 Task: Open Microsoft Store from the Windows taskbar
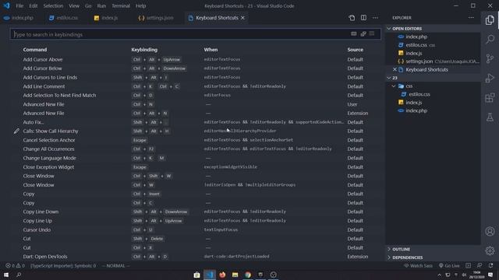coord(196,275)
